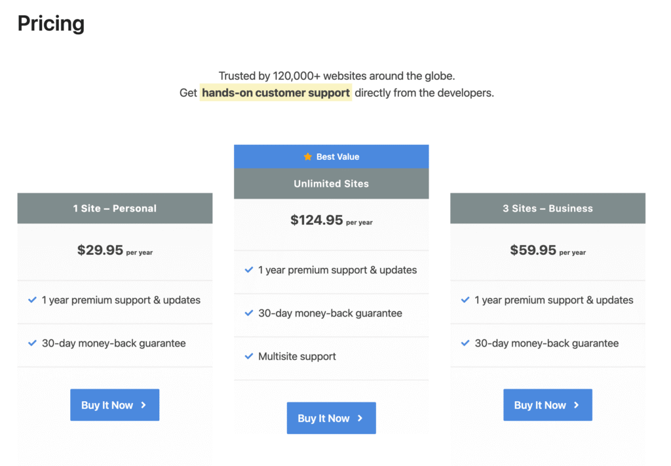Click Buy It Now under the Business plan

coord(548,405)
